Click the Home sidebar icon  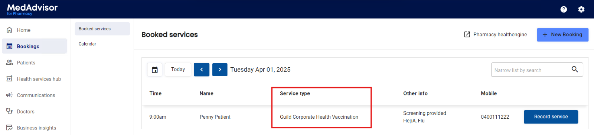pyautogui.click(x=10, y=30)
